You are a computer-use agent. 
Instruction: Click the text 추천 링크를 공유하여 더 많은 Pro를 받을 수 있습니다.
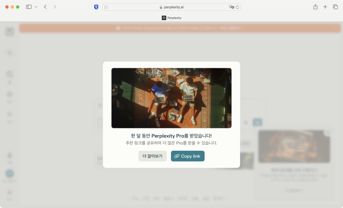(171, 143)
